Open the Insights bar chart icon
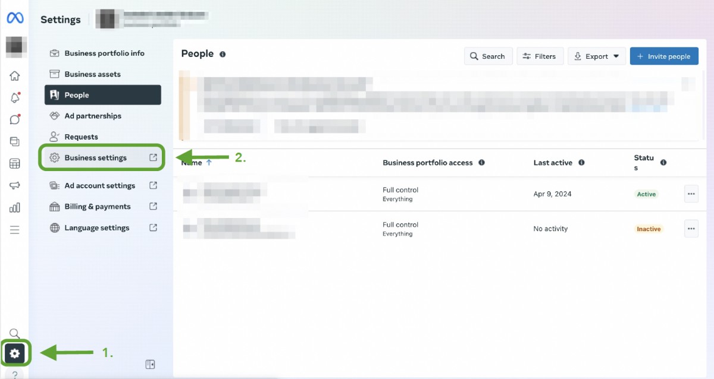714x379 pixels. [x=15, y=207]
